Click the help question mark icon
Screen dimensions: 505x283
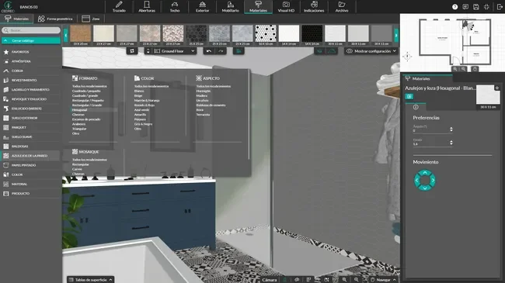tap(454, 7)
